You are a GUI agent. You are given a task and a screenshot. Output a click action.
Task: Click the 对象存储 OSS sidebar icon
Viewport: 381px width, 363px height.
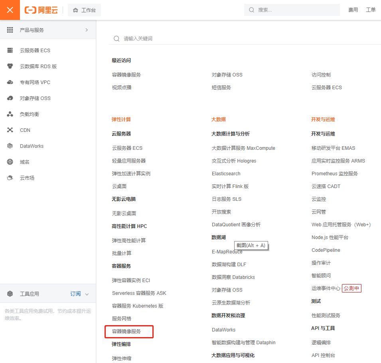(10, 98)
